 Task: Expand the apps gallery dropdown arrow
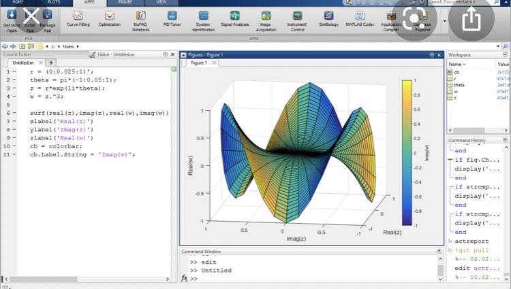445,21
